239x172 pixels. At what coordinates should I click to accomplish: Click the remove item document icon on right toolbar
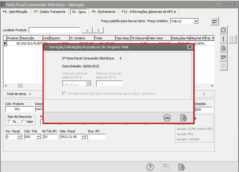pos(223,48)
